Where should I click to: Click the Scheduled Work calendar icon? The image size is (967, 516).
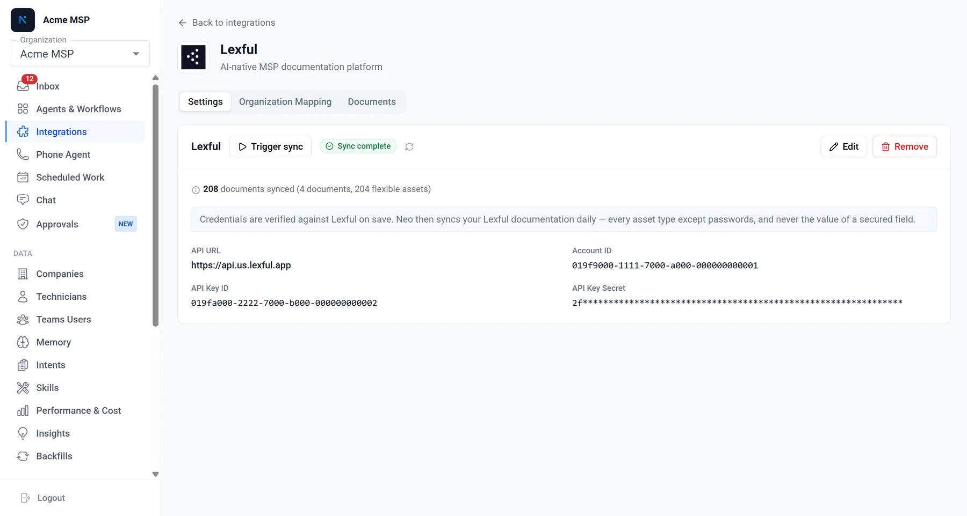click(23, 177)
